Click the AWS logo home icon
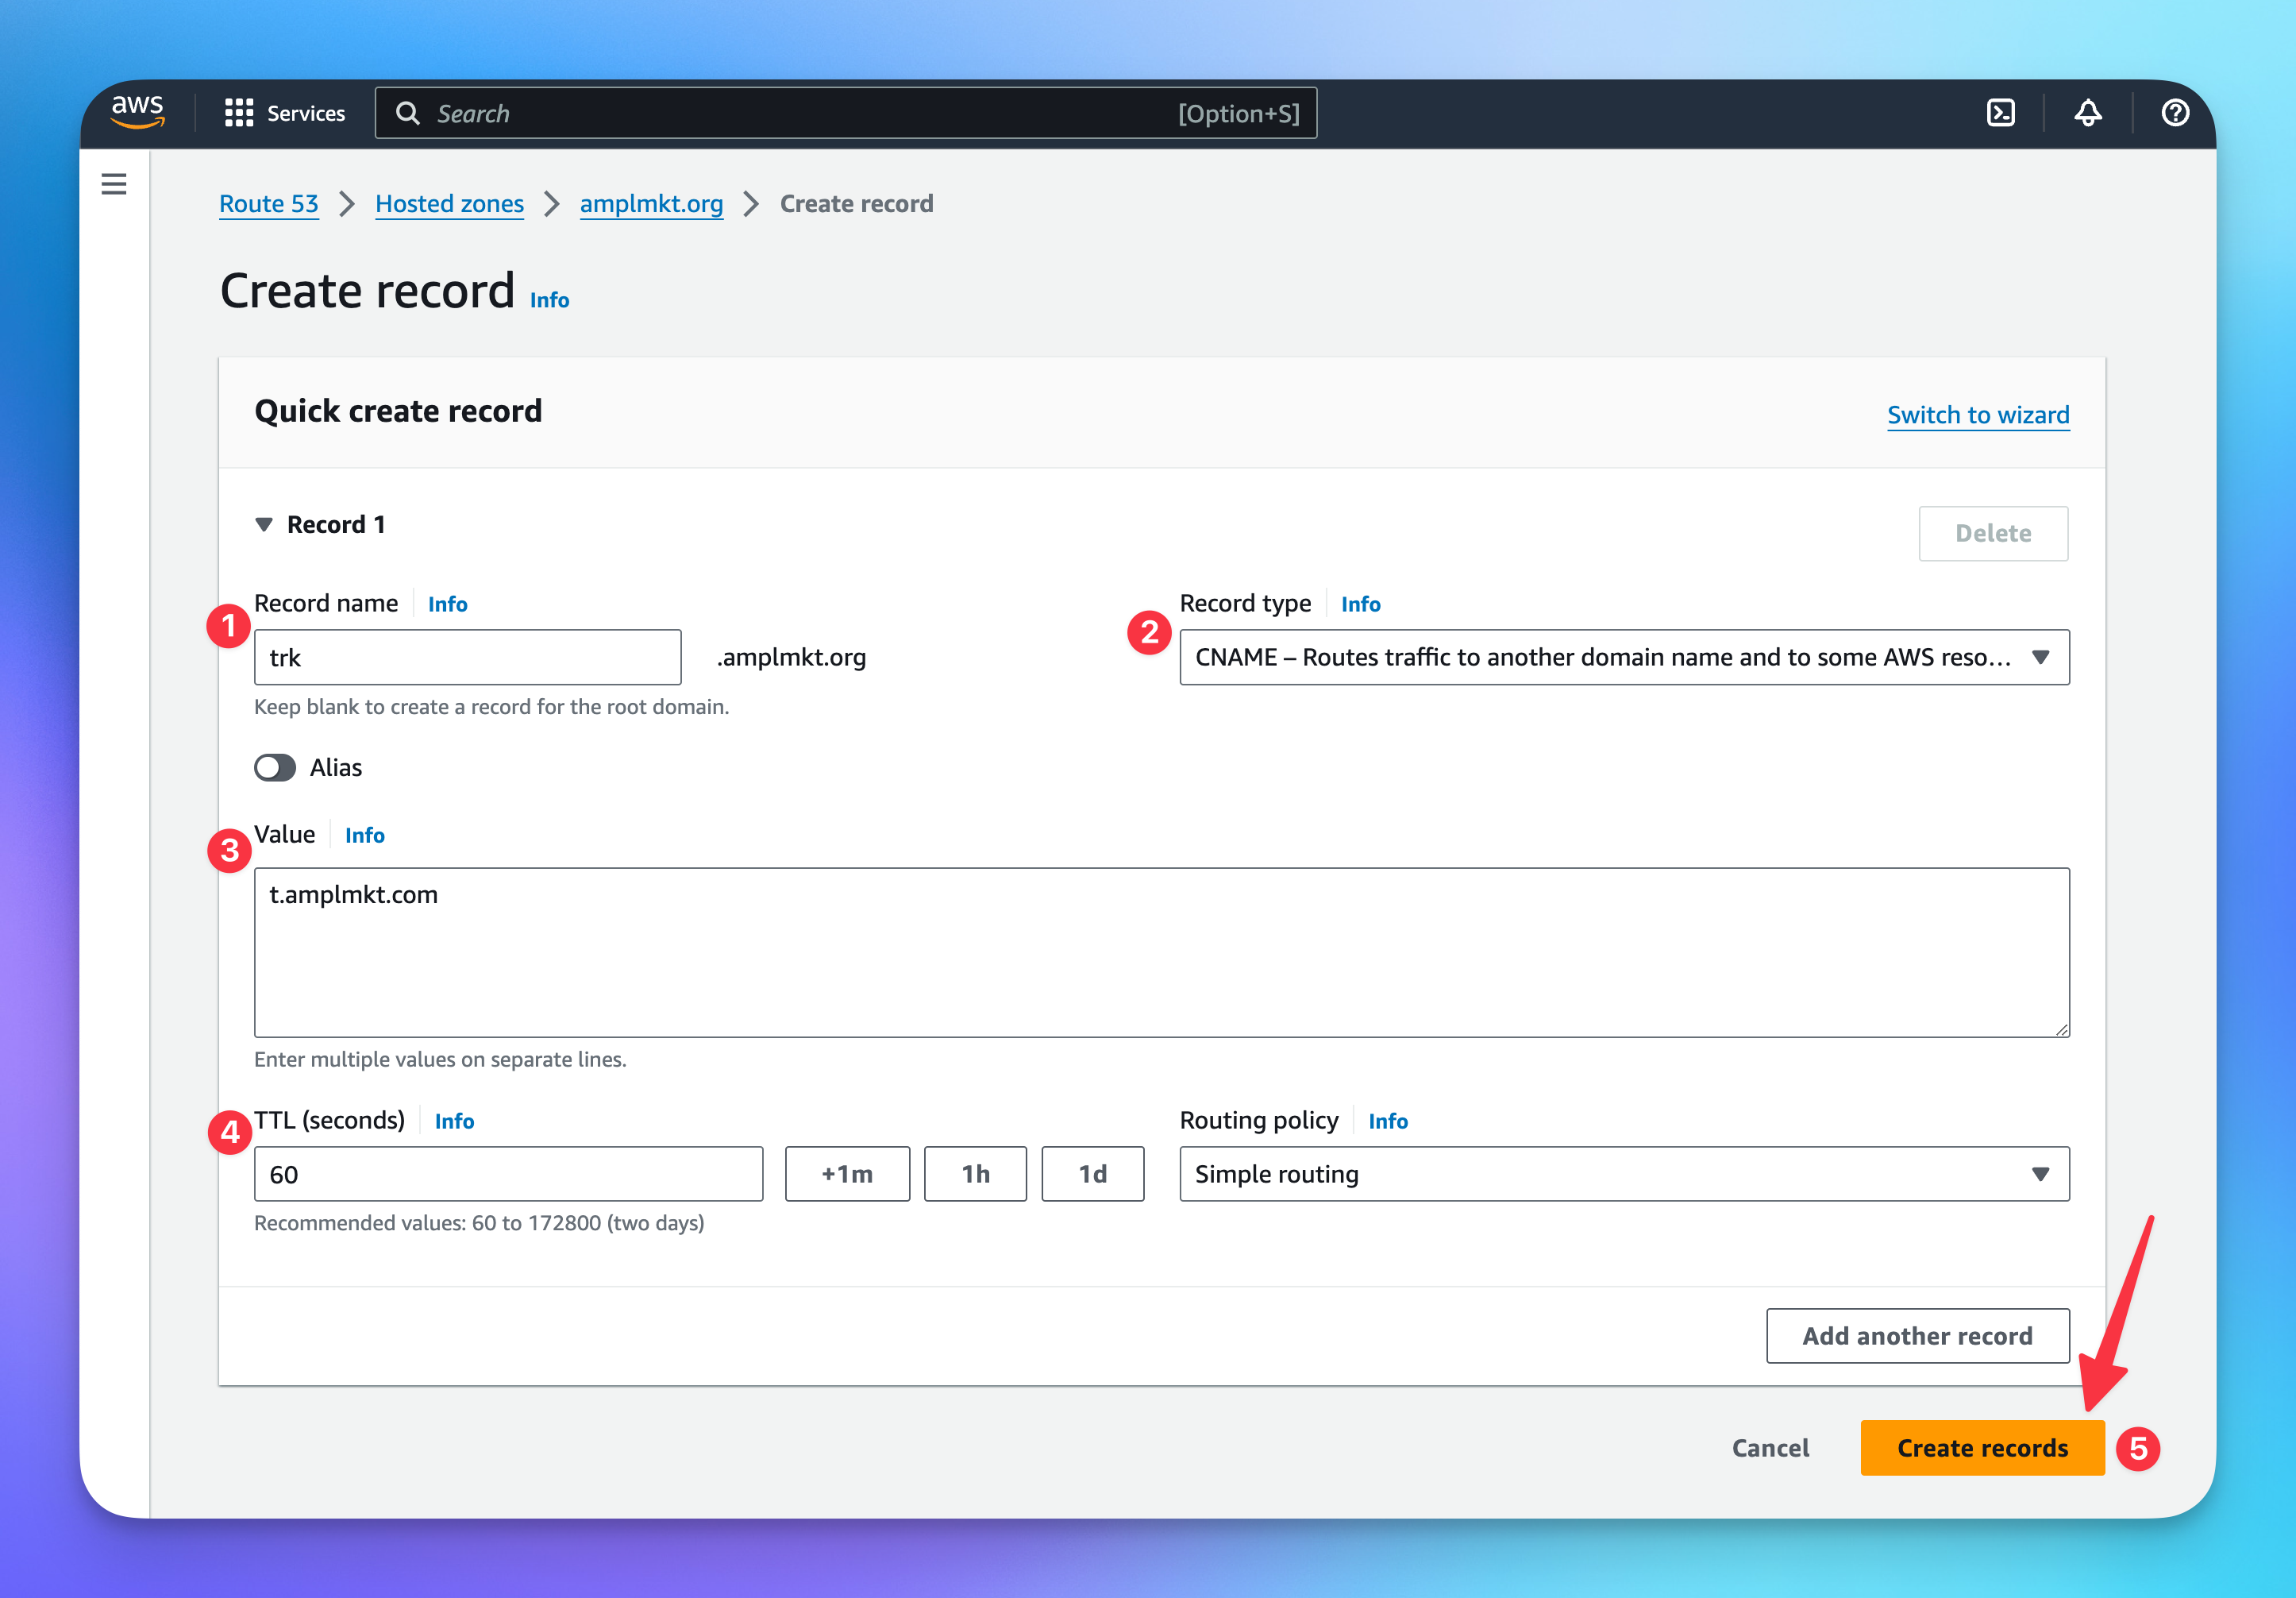The height and width of the screenshot is (1598, 2296). [x=137, y=112]
